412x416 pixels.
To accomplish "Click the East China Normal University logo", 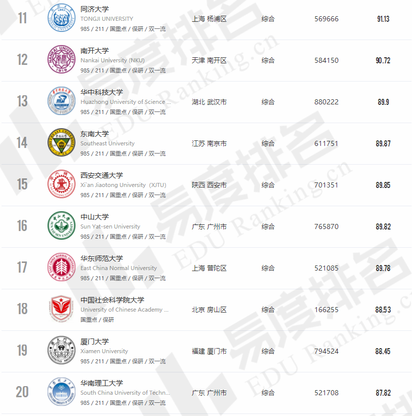I will (61, 268).
